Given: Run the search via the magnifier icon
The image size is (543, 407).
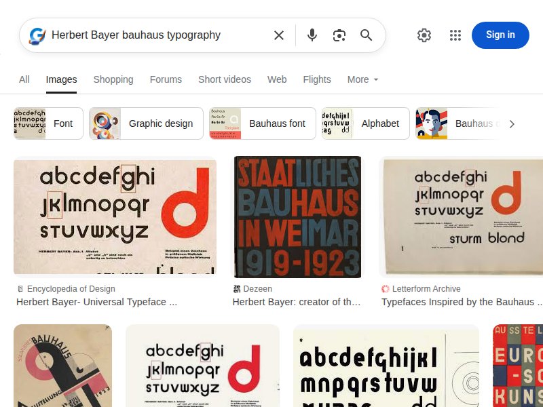Looking at the screenshot, I should click(367, 35).
